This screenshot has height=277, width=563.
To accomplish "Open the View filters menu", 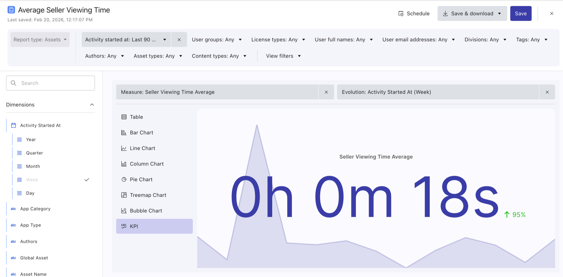I will pyautogui.click(x=283, y=56).
